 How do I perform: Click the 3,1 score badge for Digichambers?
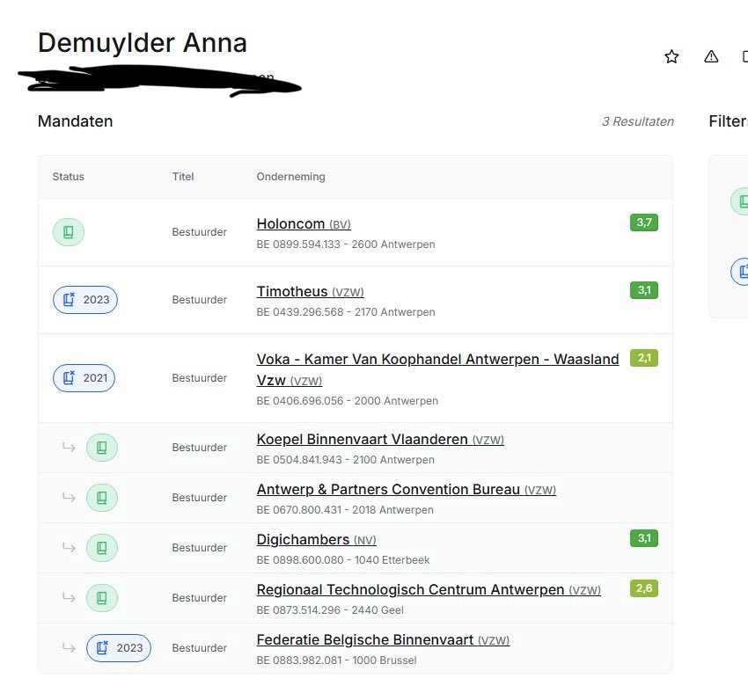644,537
